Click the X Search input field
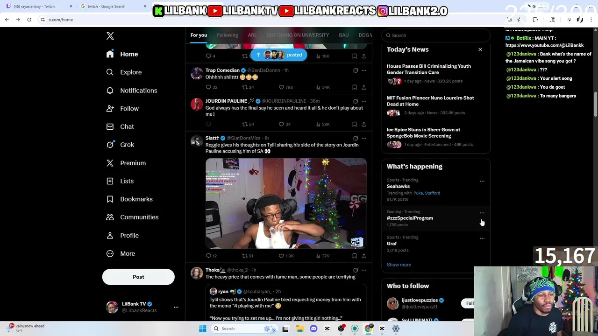The image size is (598, 336). coord(436,35)
